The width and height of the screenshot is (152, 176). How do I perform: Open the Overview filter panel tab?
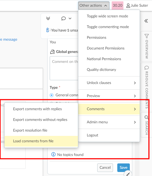pos(146,46)
